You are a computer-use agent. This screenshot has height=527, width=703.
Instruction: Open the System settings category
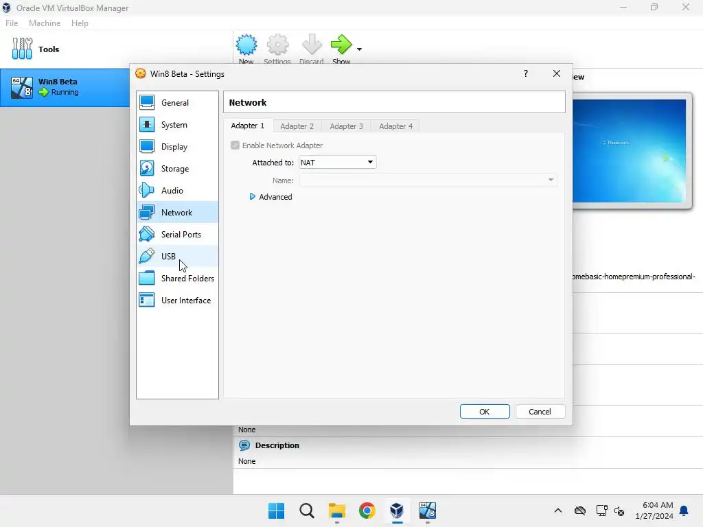tap(177, 125)
